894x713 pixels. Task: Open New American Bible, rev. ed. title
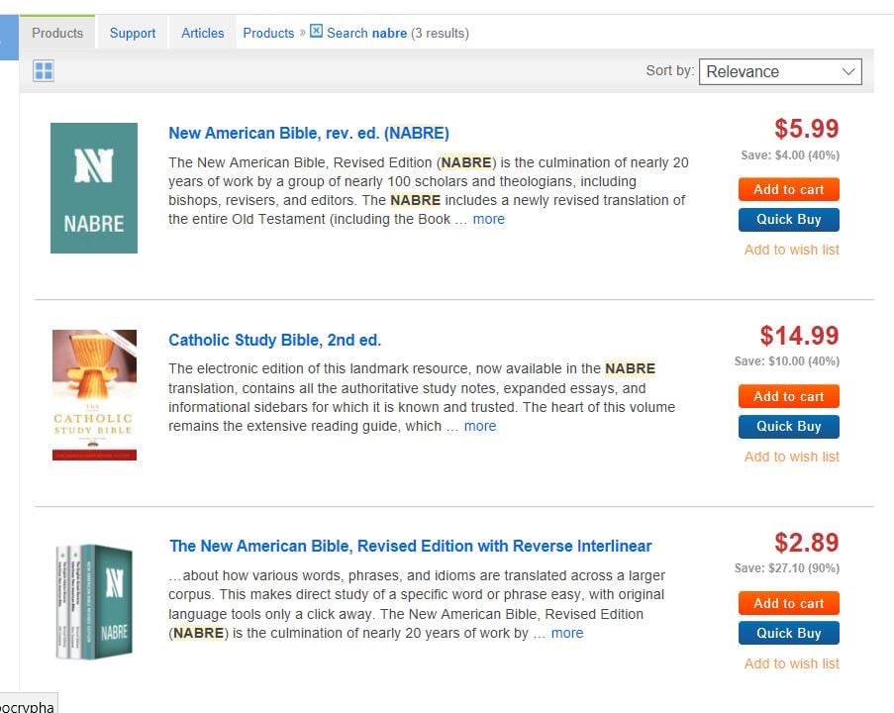click(309, 133)
